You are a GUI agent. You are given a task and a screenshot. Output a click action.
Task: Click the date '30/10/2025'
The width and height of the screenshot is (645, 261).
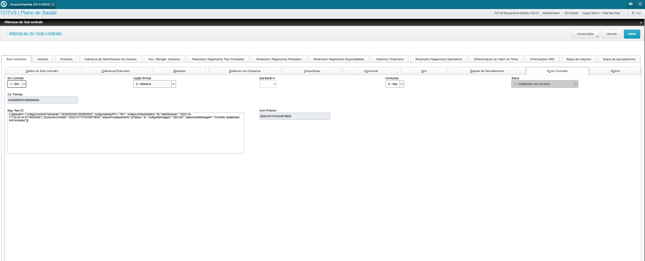[571, 13]
